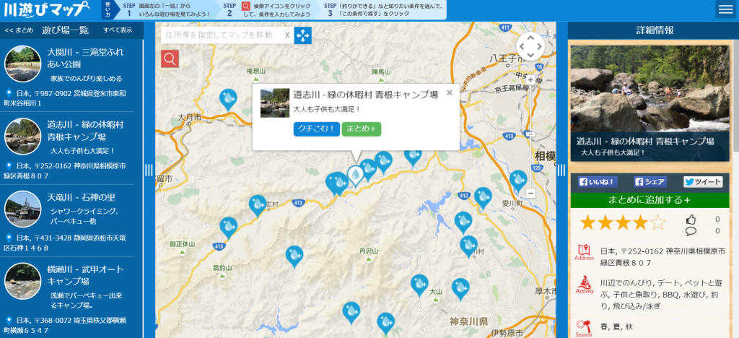Click the map pan control circle

[x=530, y=46]
